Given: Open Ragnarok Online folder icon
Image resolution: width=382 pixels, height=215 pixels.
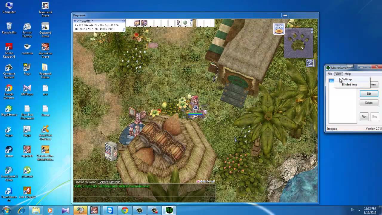Looking at the screenshot, I should tap(45, 71).
